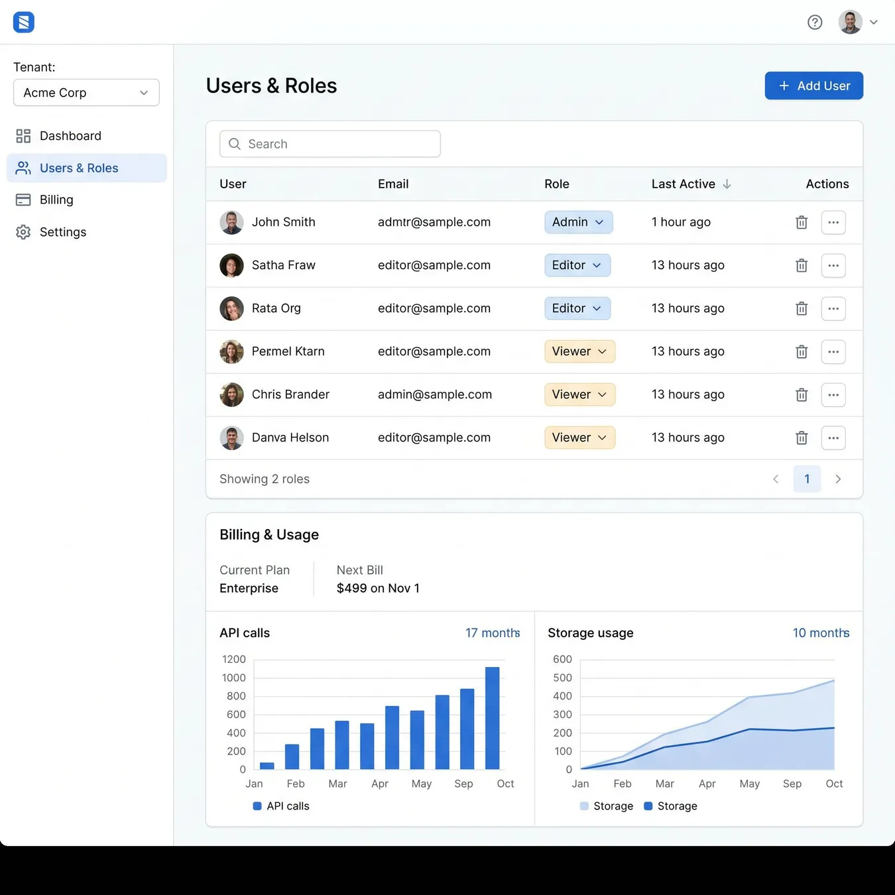Click the Email column header
This screenshot has width=895, height=895.
point(393,184)
